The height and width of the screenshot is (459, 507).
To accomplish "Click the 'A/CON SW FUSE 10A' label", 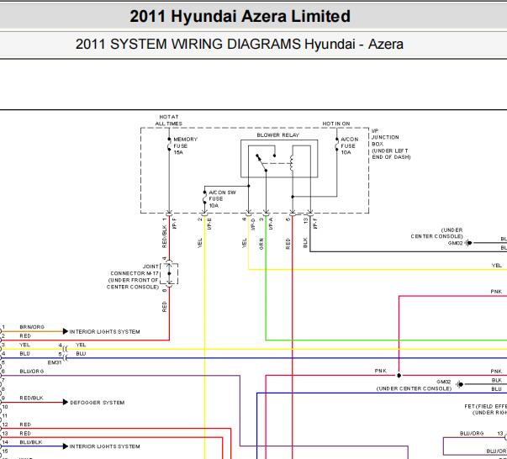I will pyautogui.click(x=222, y=198).
